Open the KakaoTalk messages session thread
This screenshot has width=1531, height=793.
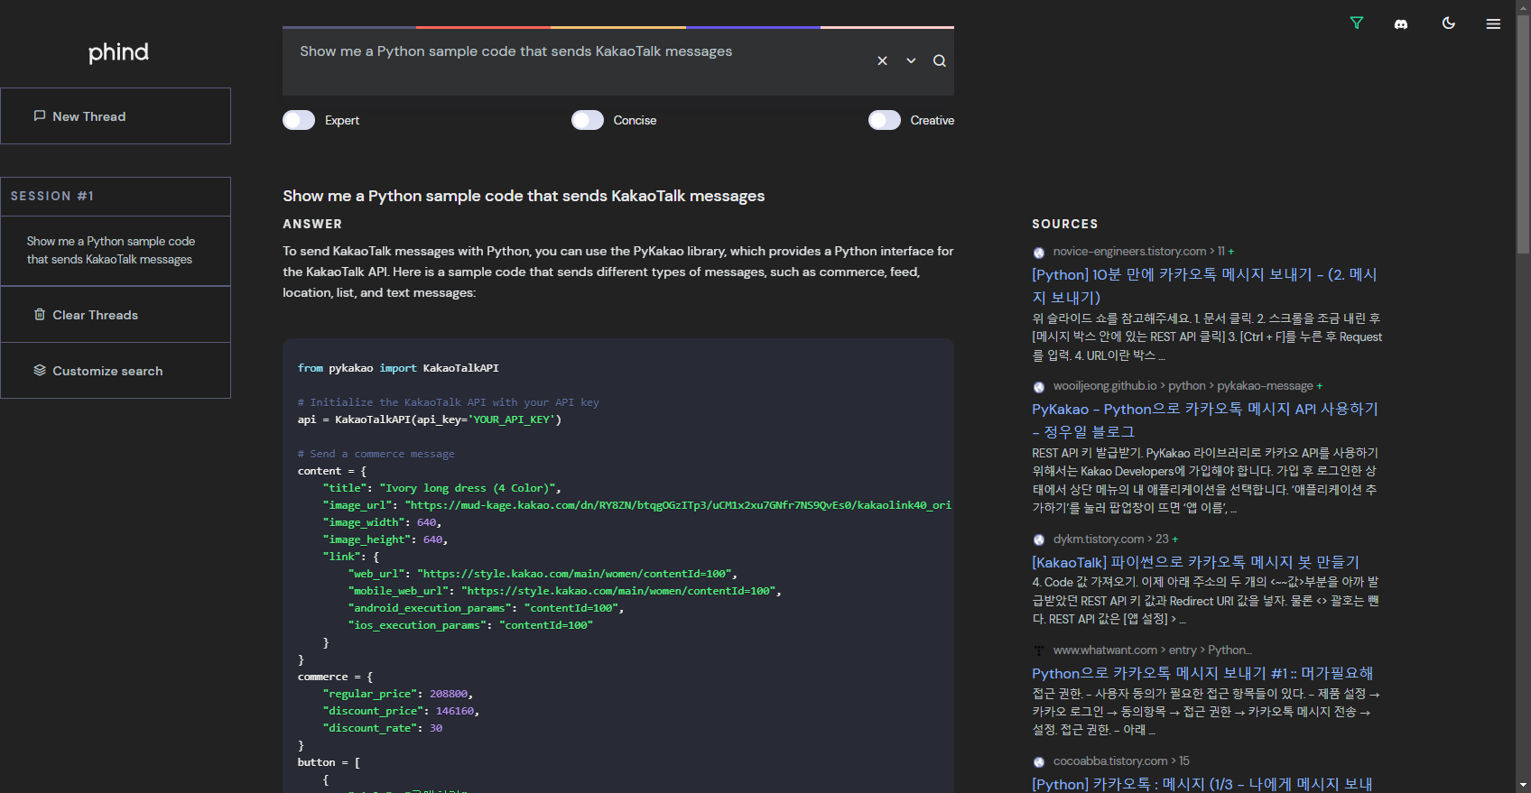[x=116, y=251]
